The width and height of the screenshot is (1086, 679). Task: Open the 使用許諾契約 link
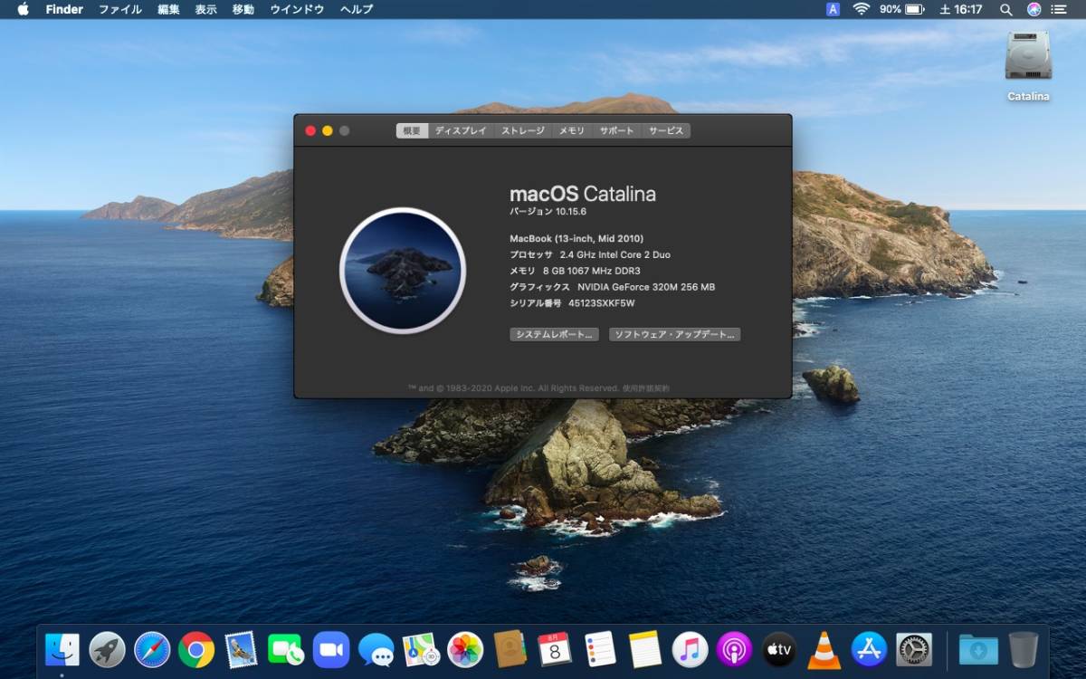tap(646, 388)
